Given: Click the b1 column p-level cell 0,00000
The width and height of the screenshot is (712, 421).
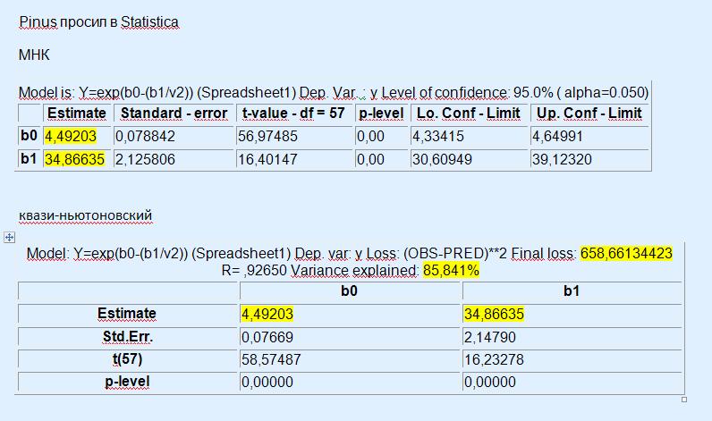Looking at the screenshot, I should pyautogui.click(x=489, y=382).
